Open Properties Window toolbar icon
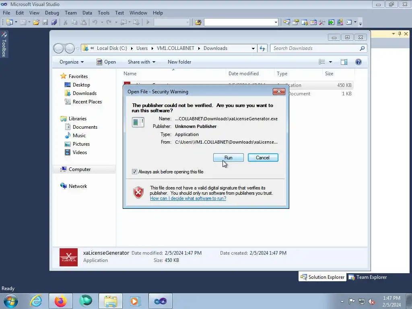 (x=296, y=23)
